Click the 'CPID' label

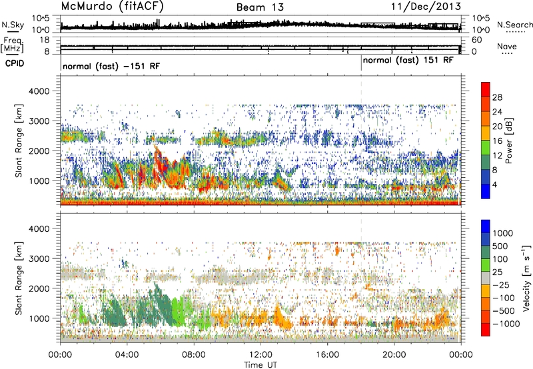coord(15,63)
